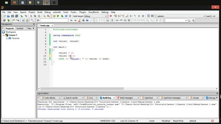Viewport: 221px width, 124px height.
Task: Click the 'S' source toolbar button
Action: [x=157, y=21]
